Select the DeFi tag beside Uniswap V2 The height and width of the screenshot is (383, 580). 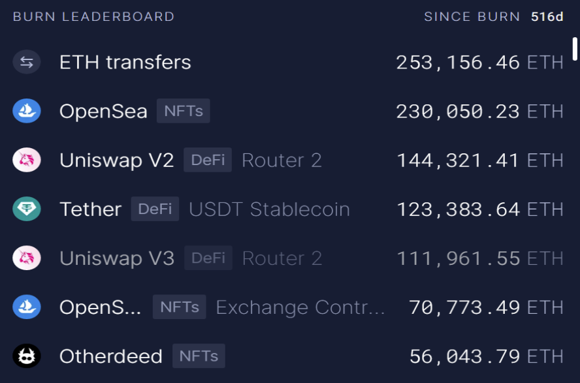click(208, 160)
